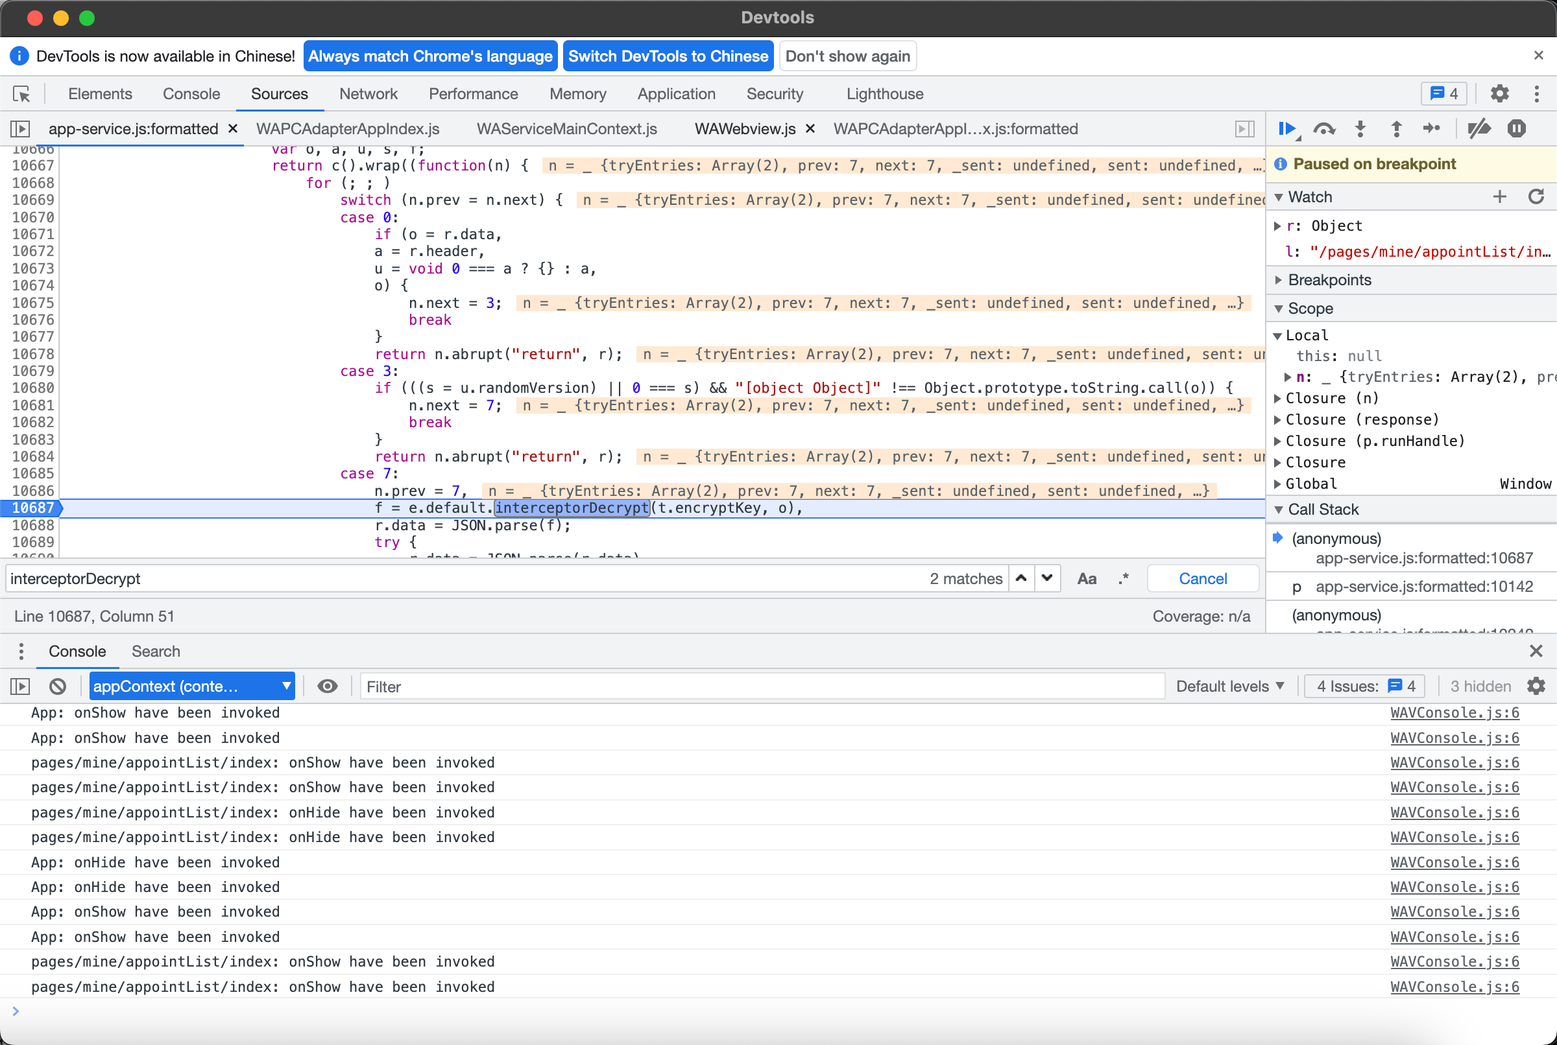The image size is (1557, 1045).
Task: Toggle the debugger sidebar pane icon
Action: (x=1244, y=128)
